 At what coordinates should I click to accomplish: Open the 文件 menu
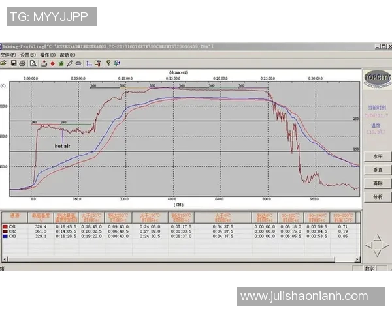click(x=8, y=55)
